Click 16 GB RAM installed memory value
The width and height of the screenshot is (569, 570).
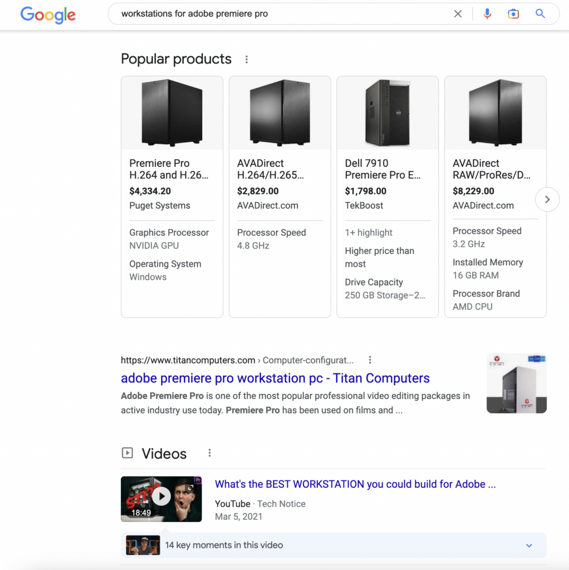475,275
